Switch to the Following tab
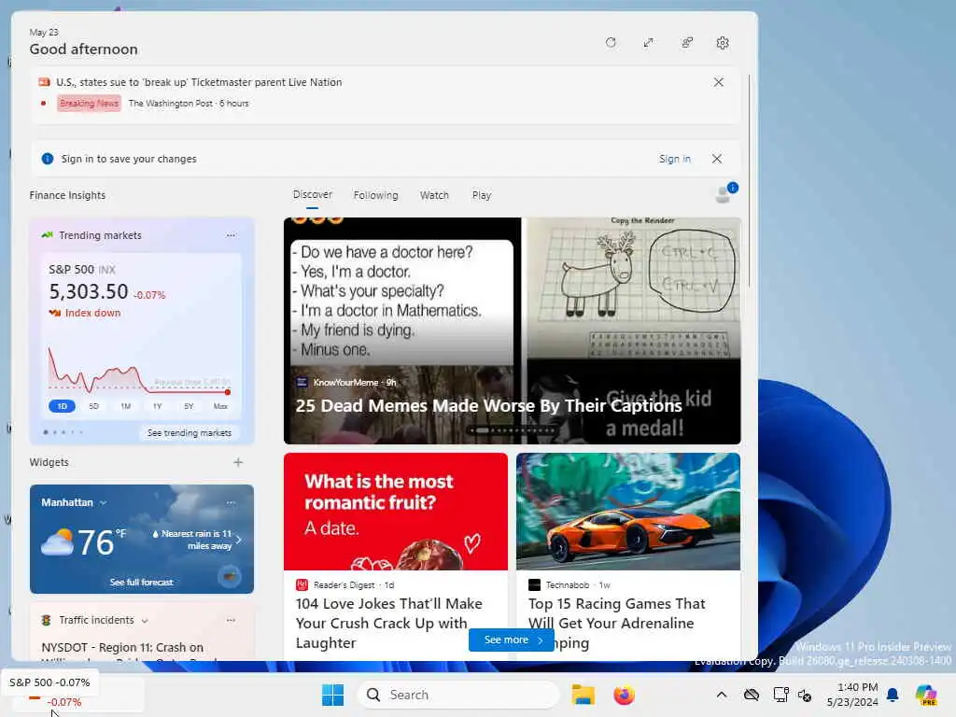Viewport: 956px width, 717px height. [375, 195]
